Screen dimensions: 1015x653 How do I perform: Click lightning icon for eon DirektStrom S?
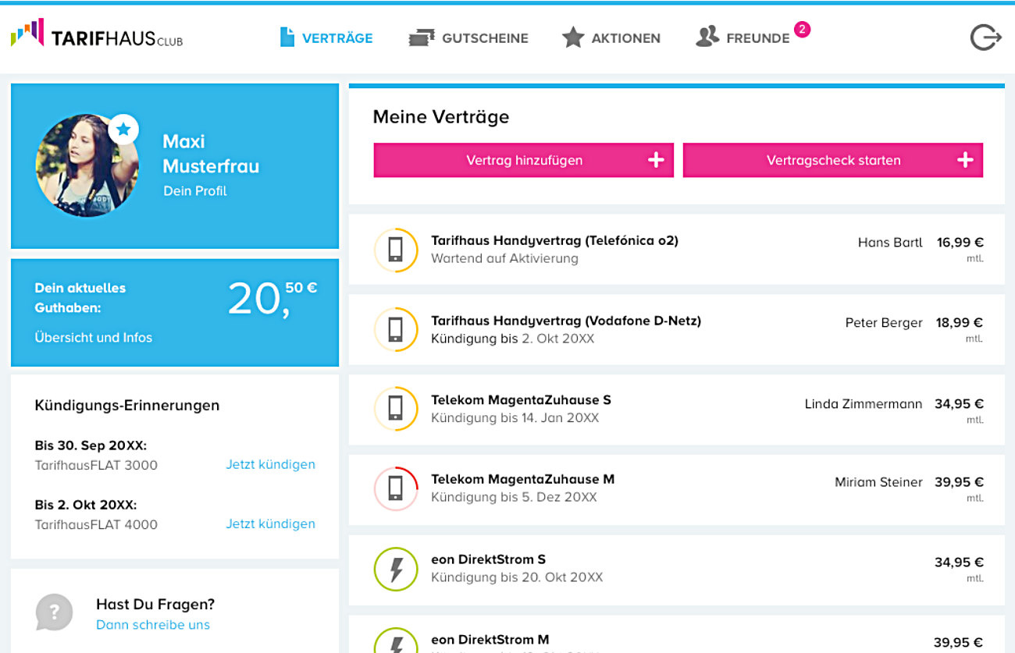tap(396, 570)
